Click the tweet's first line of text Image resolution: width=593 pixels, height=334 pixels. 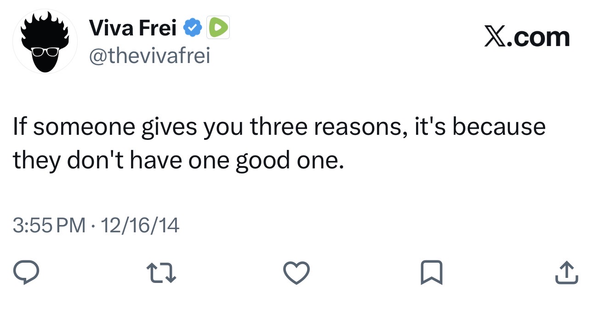coord(279,126)
